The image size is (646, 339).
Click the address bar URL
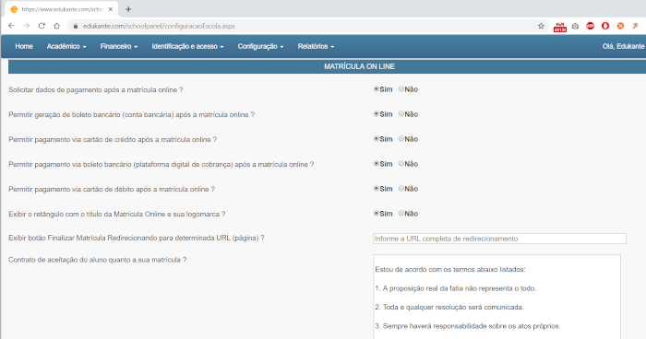coord(159,26)
